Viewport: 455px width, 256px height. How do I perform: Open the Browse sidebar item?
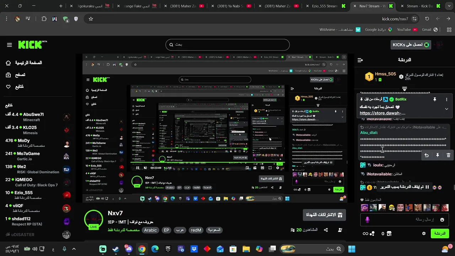(x=15, y=75)
